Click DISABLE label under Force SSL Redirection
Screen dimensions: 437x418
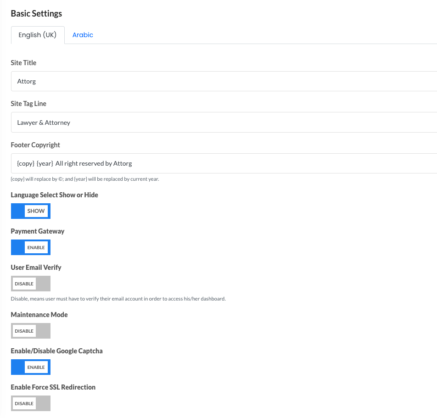click(x=24, y=403)
